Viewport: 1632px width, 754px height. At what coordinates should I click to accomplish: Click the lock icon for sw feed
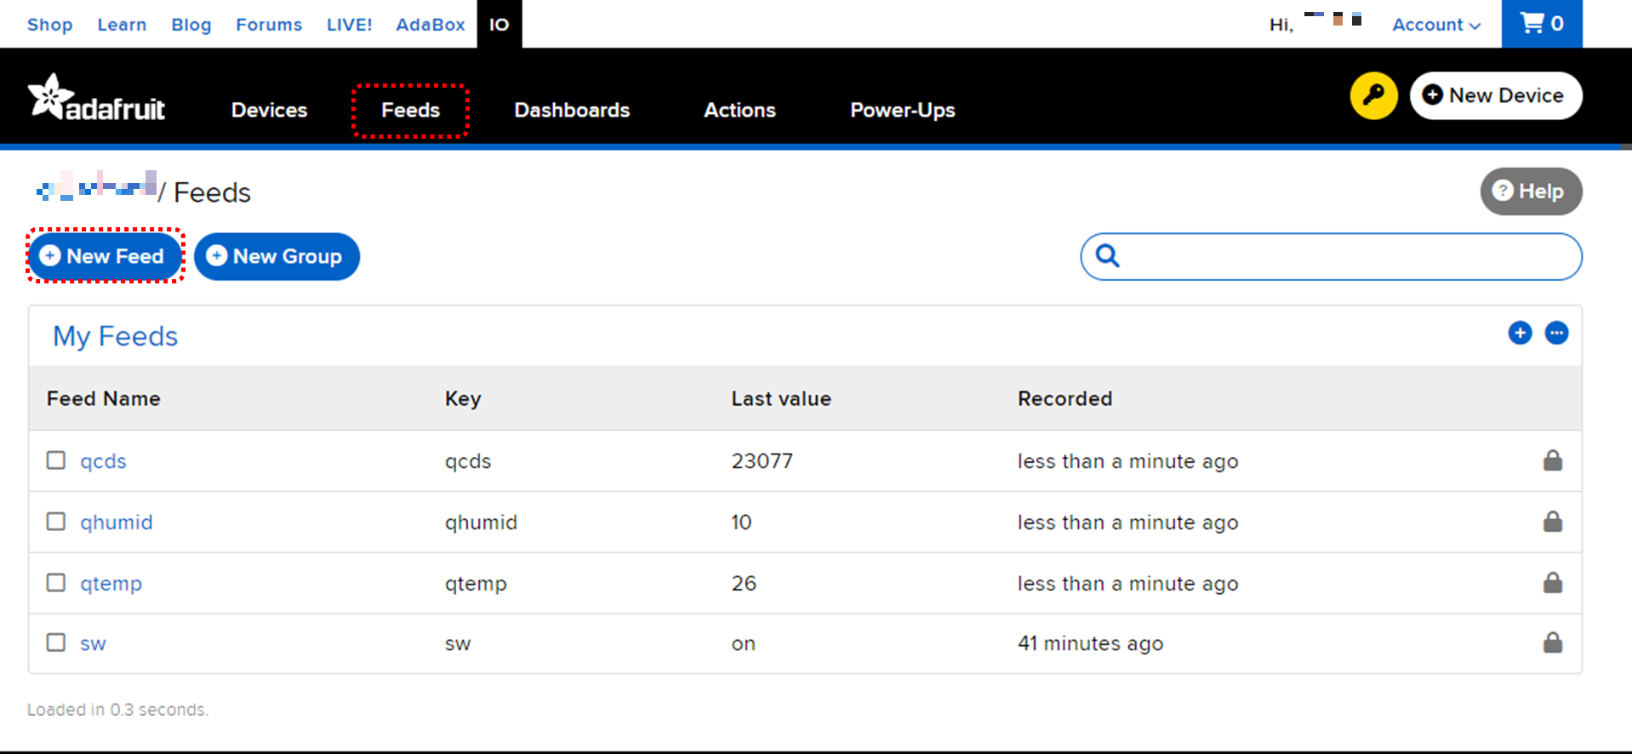pos(1553,643)
